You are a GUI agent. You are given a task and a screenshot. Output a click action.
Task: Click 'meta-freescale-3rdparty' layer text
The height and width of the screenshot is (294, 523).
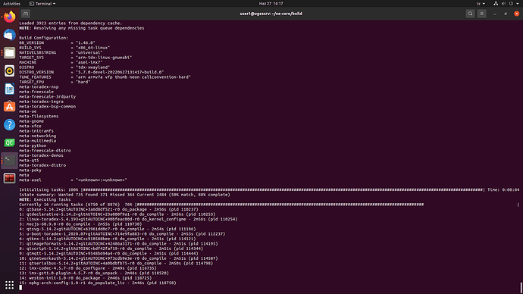47,97
